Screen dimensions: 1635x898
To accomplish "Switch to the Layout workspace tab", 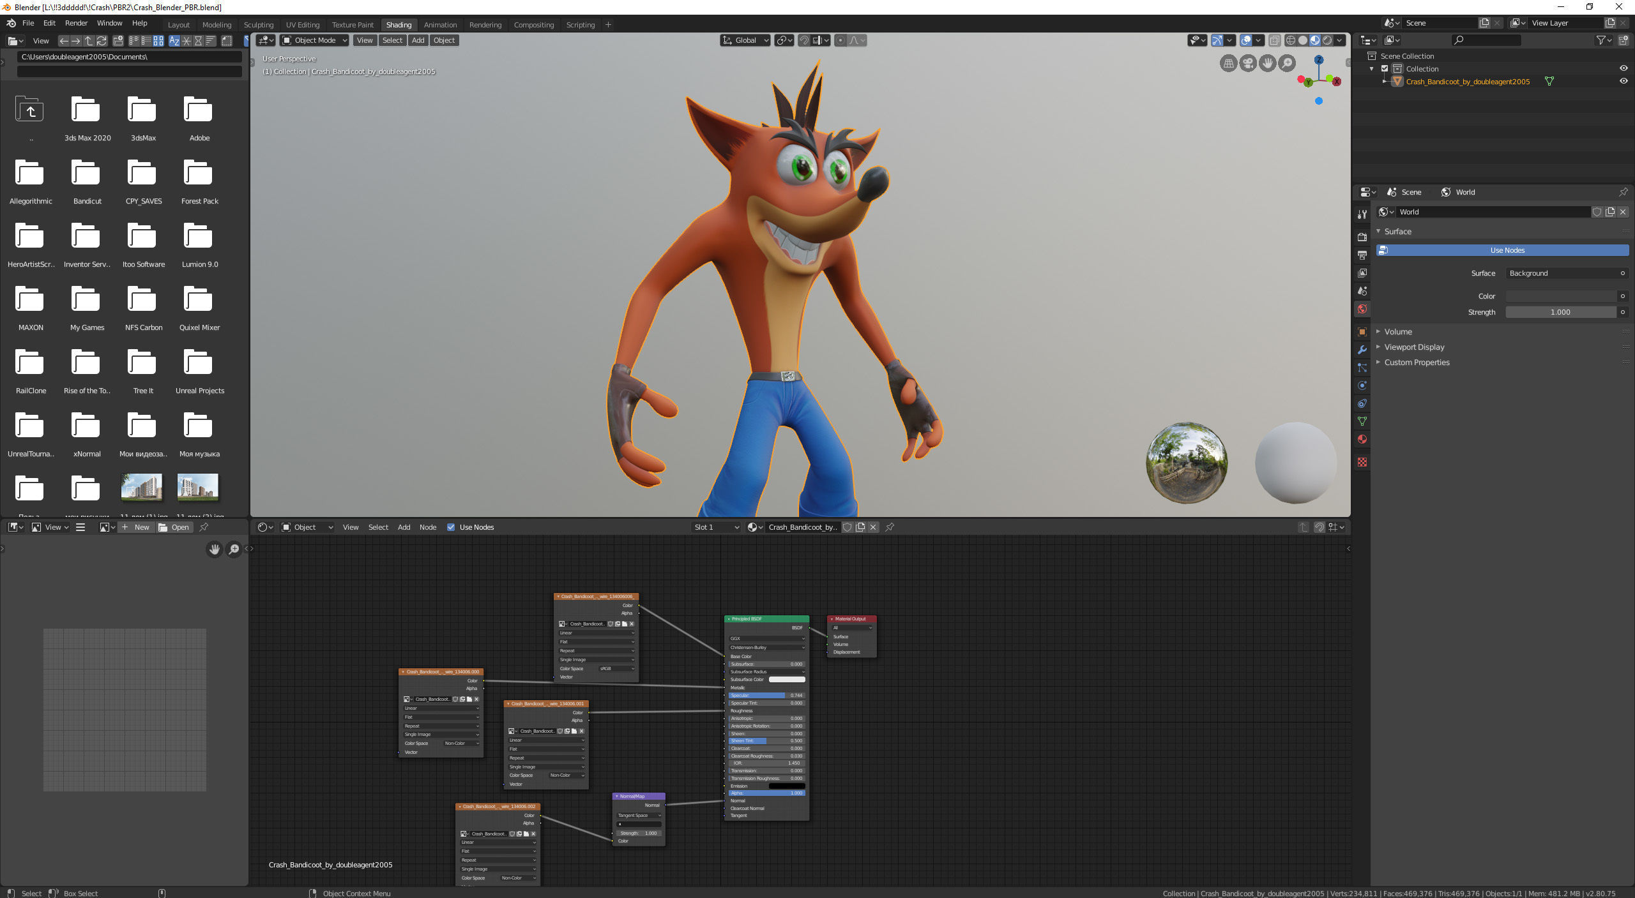I will point(179,25).
